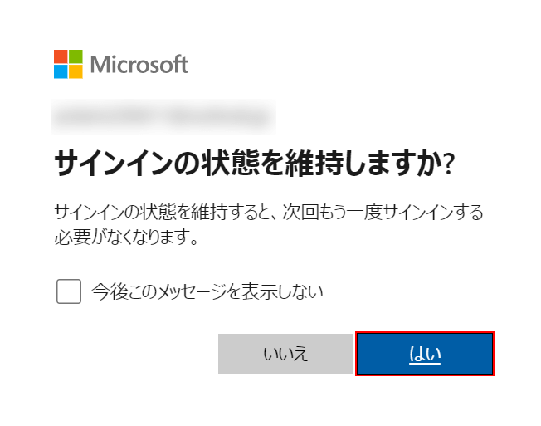Viewport: 541px width, 426px height.
Task: Click the yellow square of Microsoft logo
Action: (76, 71)
